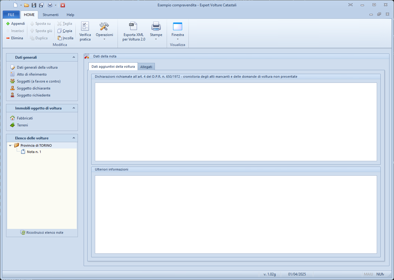Select Provincia di TORINO in the tree
The image size is (394, 280).
pyautogui.click(x=36, y=145)
